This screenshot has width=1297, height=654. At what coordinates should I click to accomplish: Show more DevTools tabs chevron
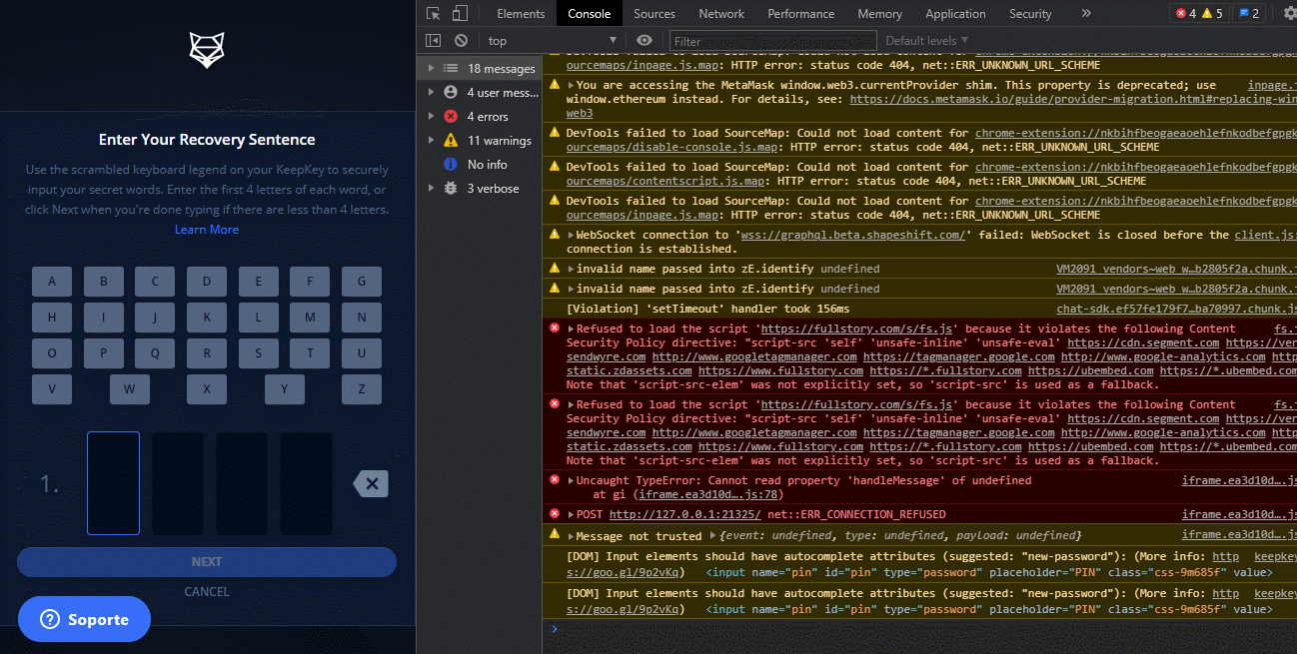(1086, 13)
